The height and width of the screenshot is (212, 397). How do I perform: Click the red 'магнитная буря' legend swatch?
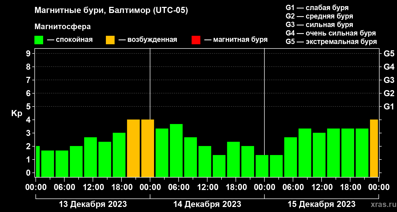196,40
